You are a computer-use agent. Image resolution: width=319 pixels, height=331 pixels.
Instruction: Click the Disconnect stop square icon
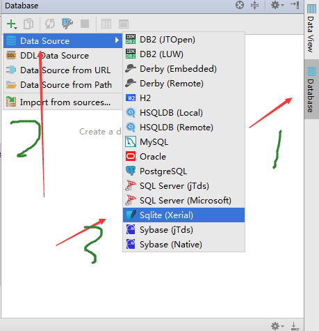pos(85,24)
